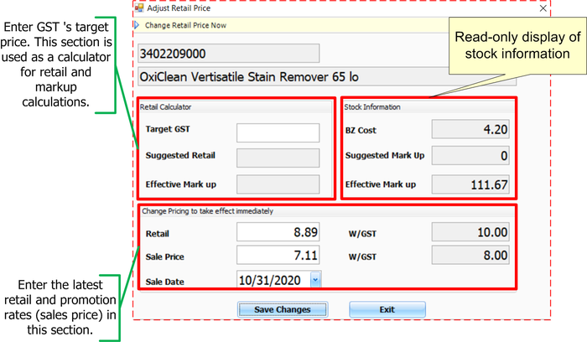Click the Exit button
This screenshot has height=342, width=587.
click(x=387, y=309)
